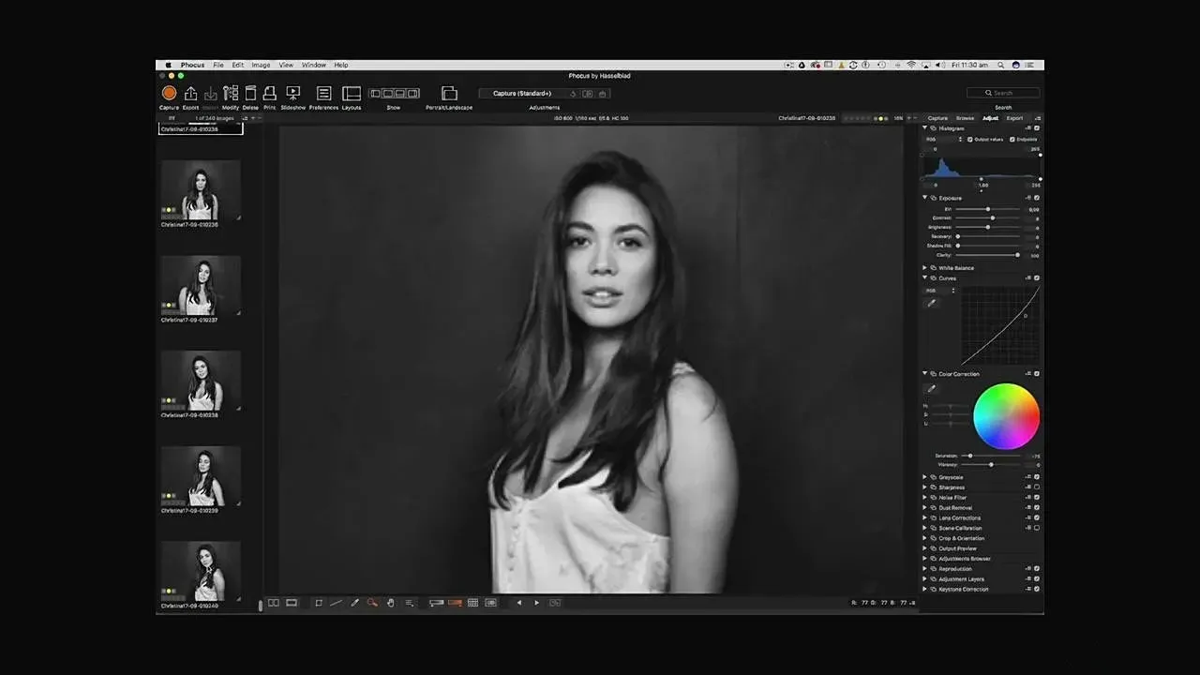Click the Adjust tab
Screen dimensions: 1200x675
(x=990, y=118)
